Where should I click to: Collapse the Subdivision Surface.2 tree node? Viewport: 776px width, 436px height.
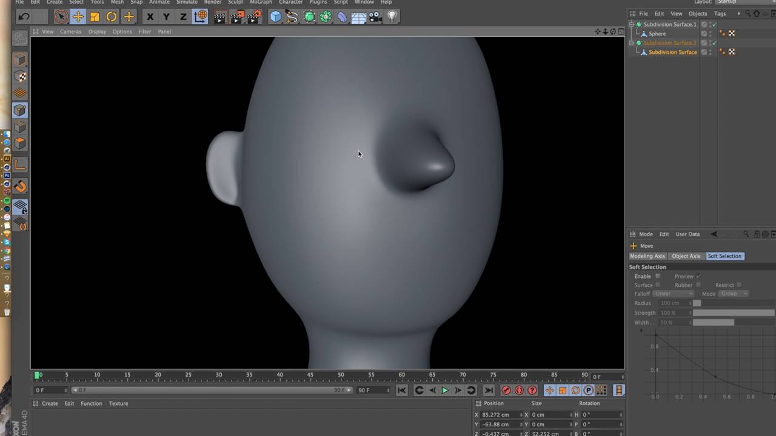(x=632, y=43)
